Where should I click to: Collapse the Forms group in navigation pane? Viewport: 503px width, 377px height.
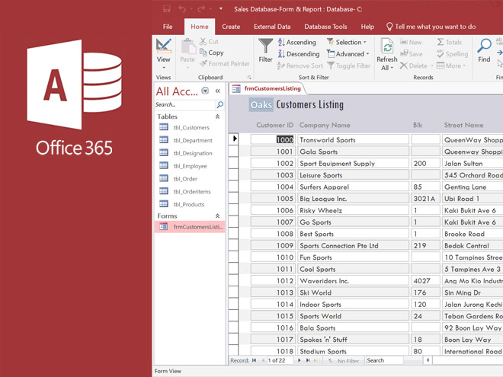[x=218, y=216]
